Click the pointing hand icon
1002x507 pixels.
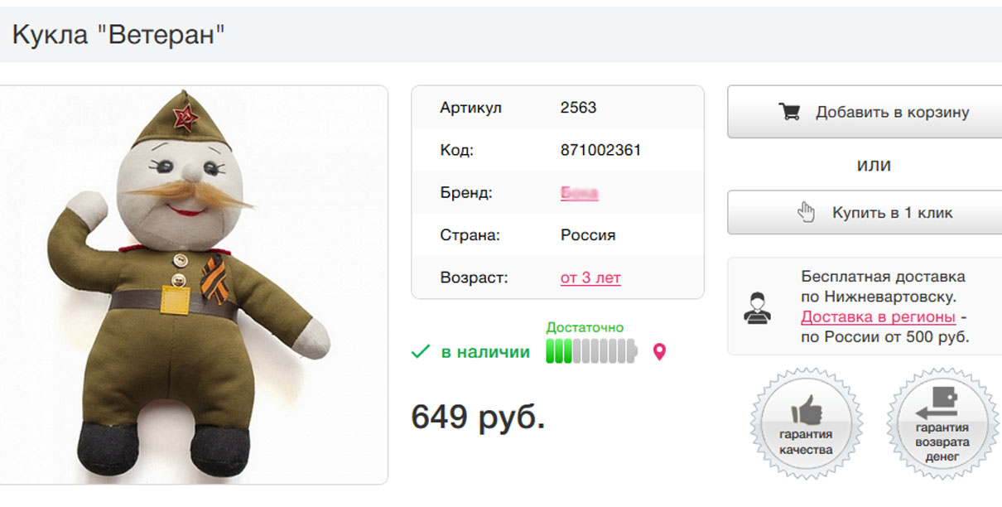[x=806, y=212]
